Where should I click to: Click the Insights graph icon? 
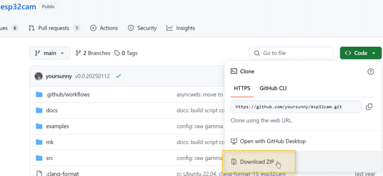point(169,28)
